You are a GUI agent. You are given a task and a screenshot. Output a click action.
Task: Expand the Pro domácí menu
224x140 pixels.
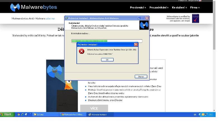point(138,8)
